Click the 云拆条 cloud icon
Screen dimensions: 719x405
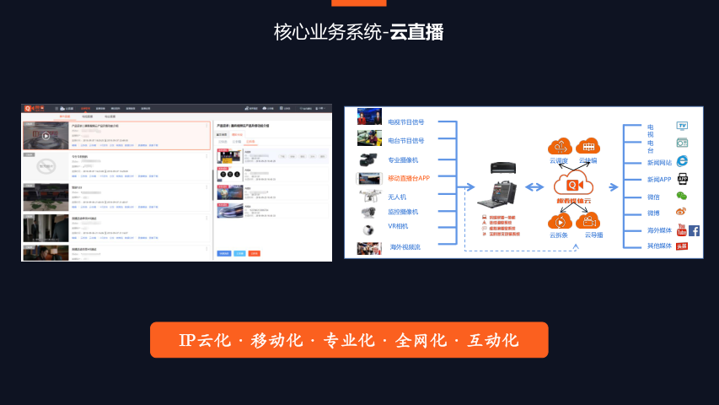tap(559, 221)
